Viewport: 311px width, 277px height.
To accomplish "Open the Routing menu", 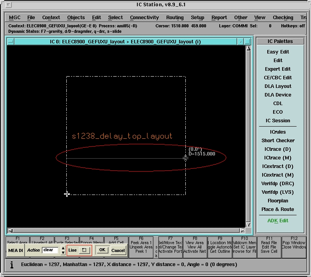I will point(175,18).
